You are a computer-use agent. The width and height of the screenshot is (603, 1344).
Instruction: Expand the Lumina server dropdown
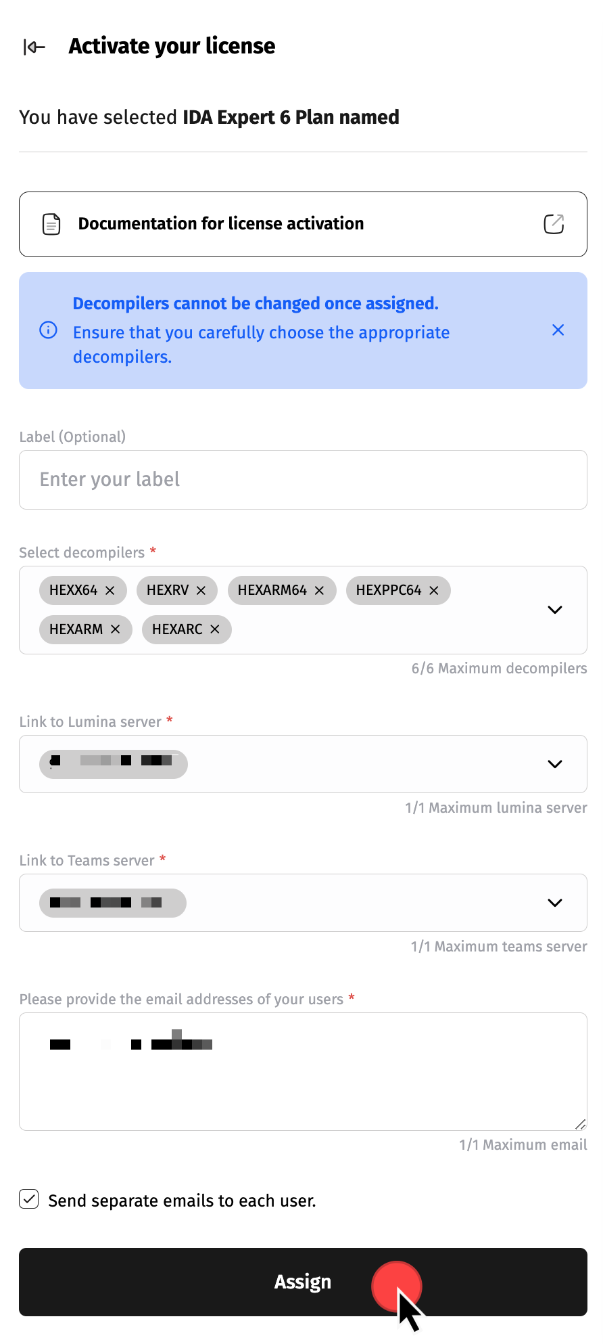tap(555, 764)
